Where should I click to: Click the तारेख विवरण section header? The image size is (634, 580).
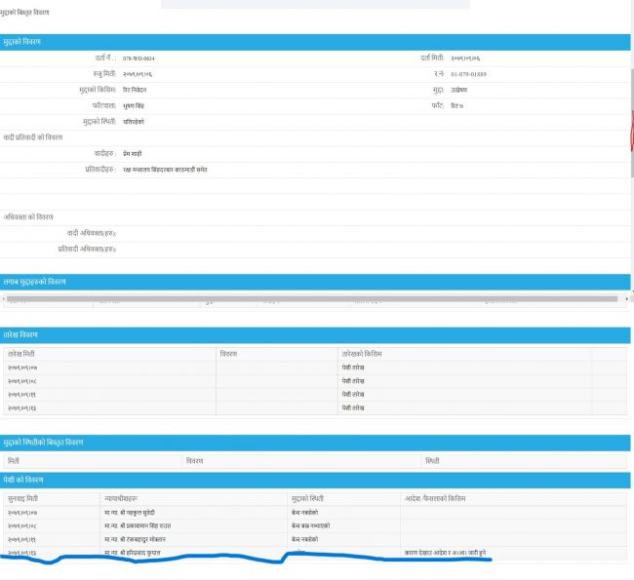click(x=27, y=335)
